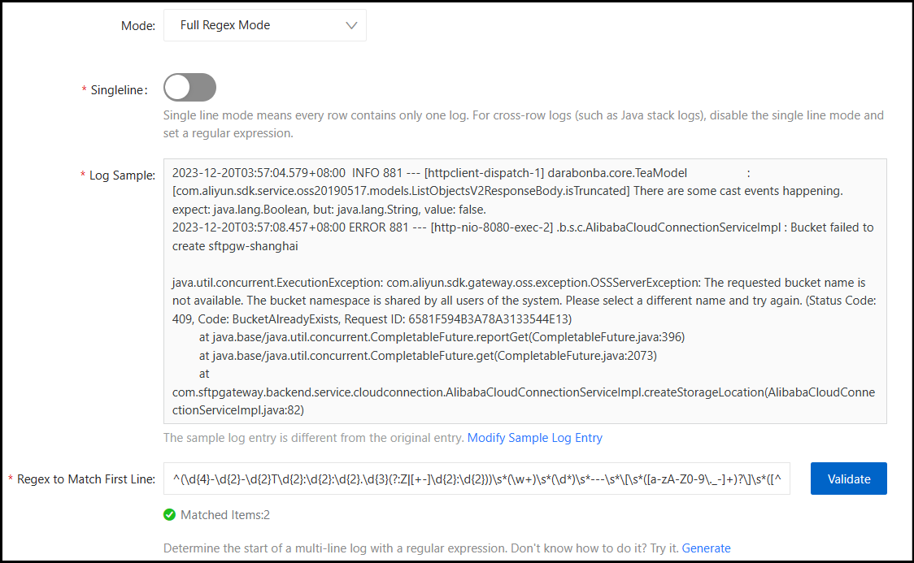Click the green checkmark success icon
The image size is (914, 563).
pos(170,514)
